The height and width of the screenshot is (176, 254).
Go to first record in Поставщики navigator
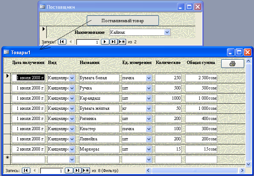[62, 42]
